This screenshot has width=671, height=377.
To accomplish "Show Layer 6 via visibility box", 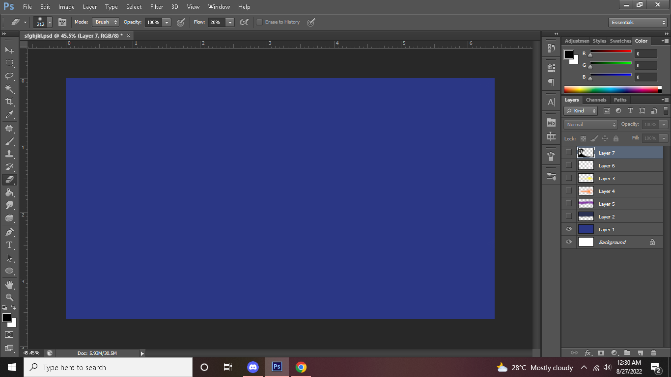I will 569,165.
